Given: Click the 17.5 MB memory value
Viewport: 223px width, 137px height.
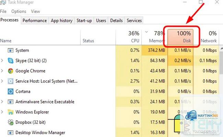Looking at the screenshot, I should 157,122.
